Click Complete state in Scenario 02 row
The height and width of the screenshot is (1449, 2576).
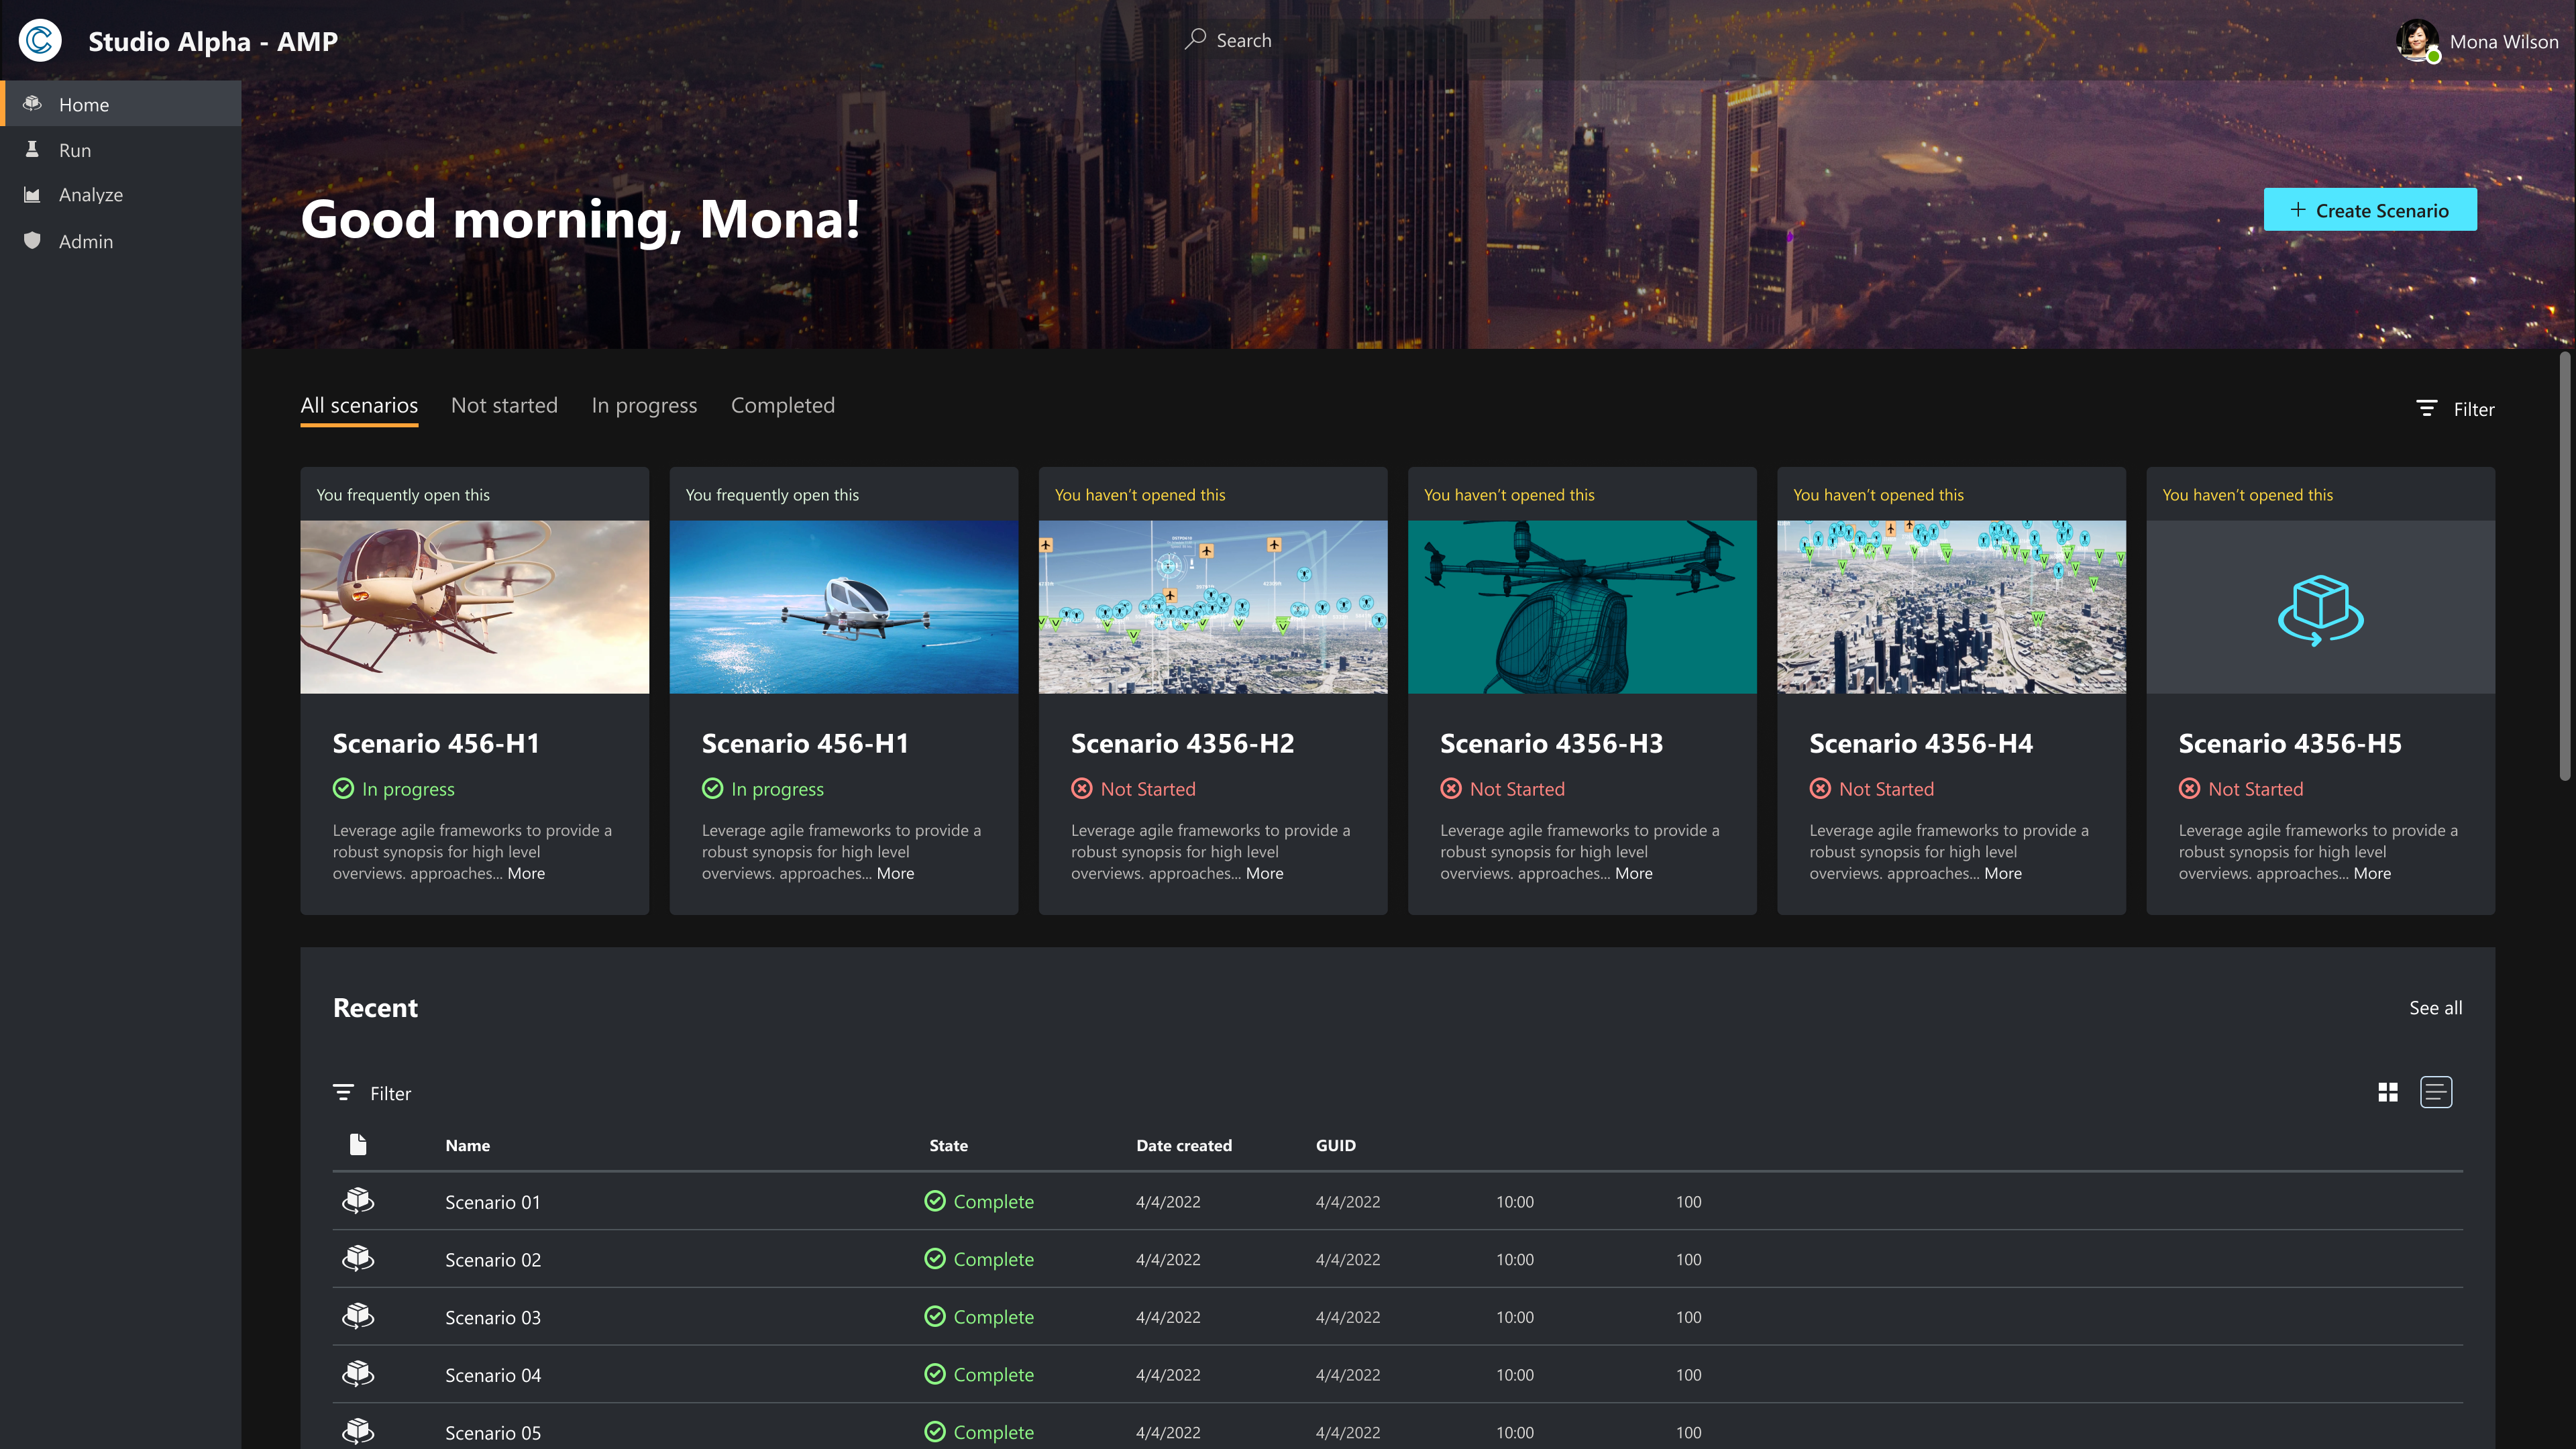[979, 1259]
